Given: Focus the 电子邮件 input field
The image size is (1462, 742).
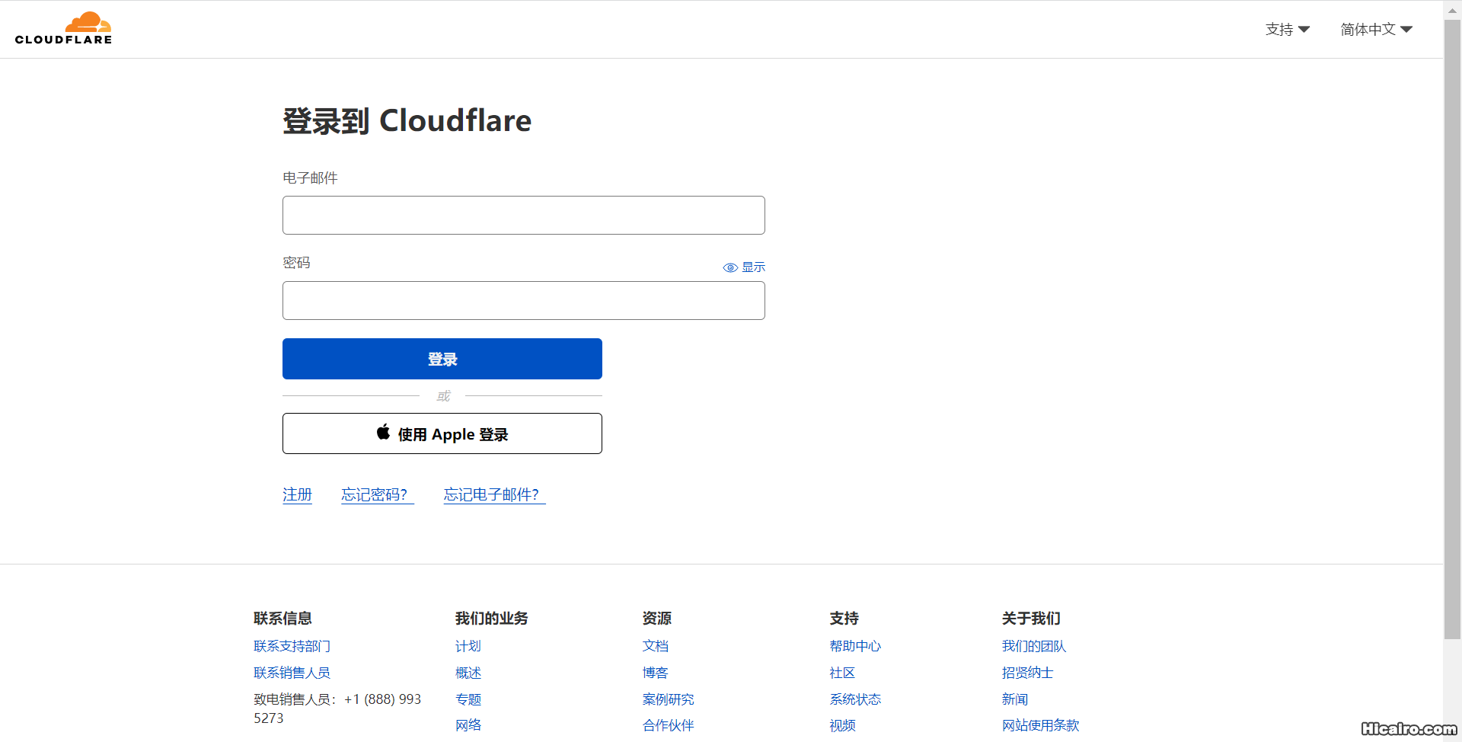Looking at the screenshot, I should pyautogui.click(x=523, y=215).
